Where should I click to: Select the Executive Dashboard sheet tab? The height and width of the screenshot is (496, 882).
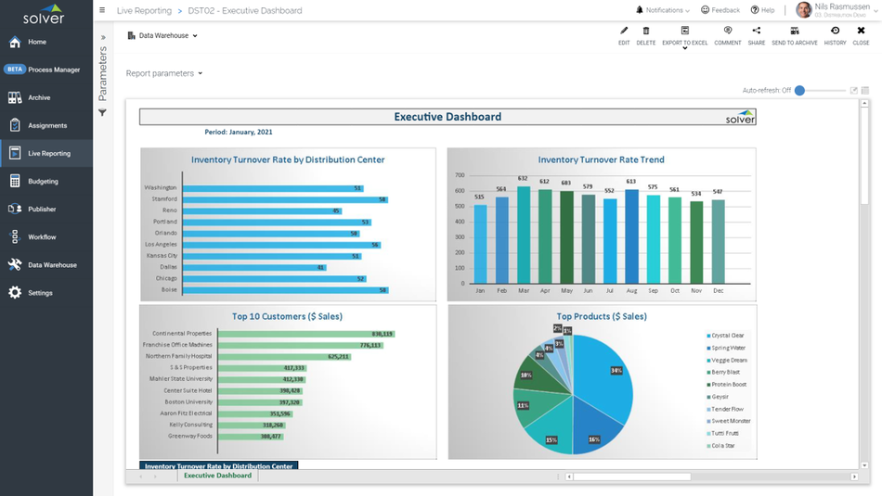[217, 476]
